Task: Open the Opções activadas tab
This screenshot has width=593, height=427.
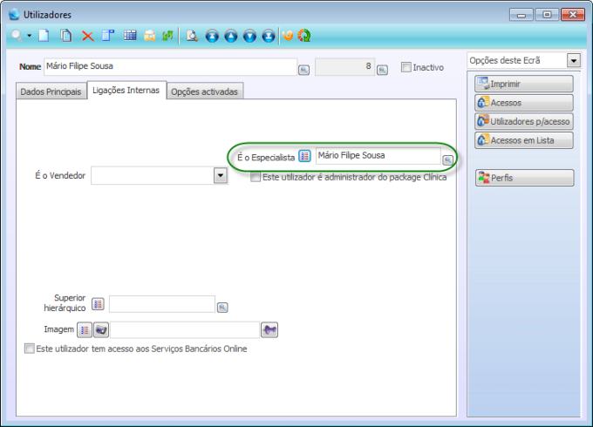Action: (204, 91)
